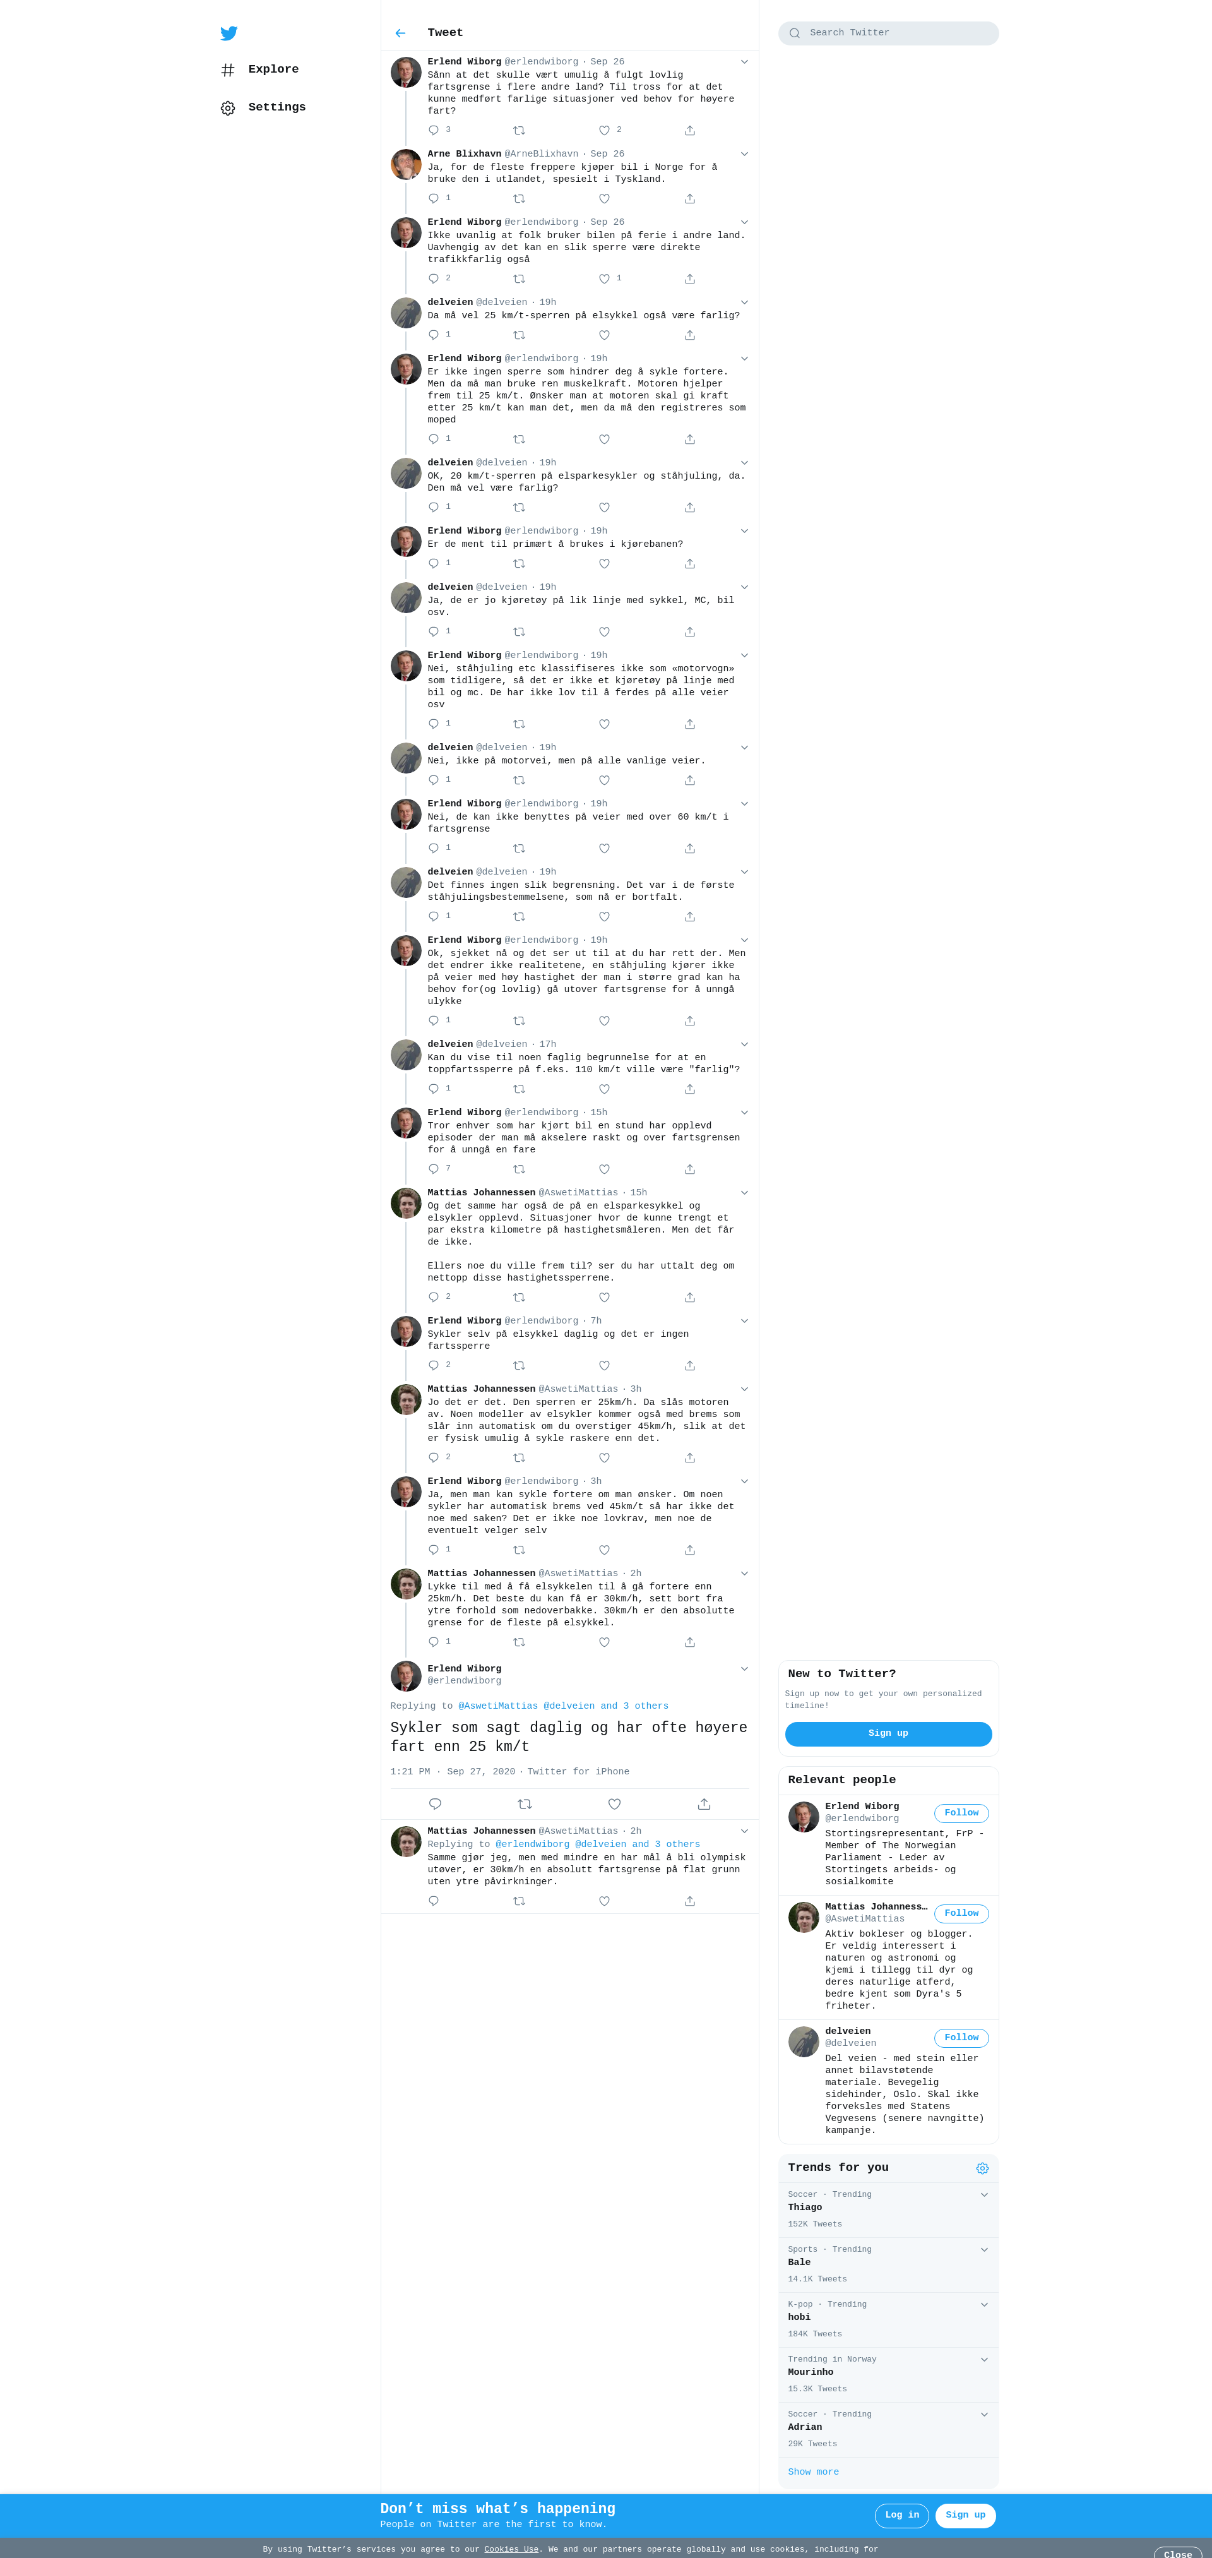
Task: Retweet Erlend Wiborg's first Sep 26 tweet
Action: click(x=519, y=130)
